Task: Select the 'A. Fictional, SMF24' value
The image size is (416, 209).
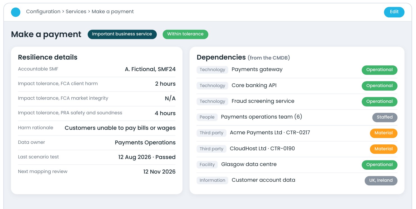Action: coord(150,69)
